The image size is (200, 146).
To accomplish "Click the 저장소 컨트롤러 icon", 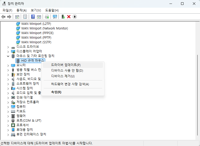I will click(x=13, y=102).
